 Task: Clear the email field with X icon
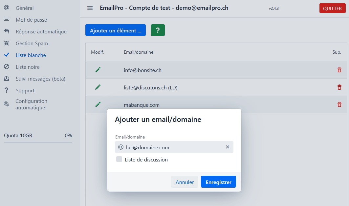pos(228,147)
